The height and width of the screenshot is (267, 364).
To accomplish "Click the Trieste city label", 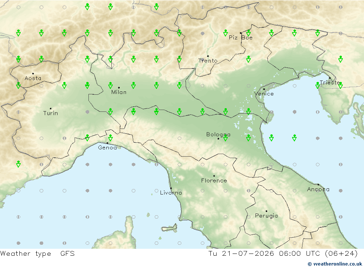I will [x=330, y=82].
